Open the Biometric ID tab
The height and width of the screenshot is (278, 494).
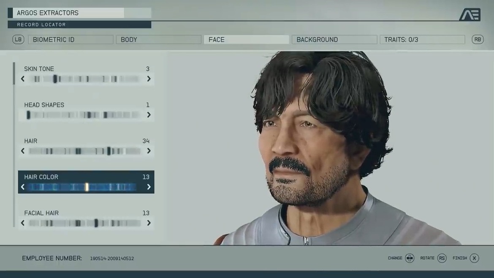tap(71, 39)
